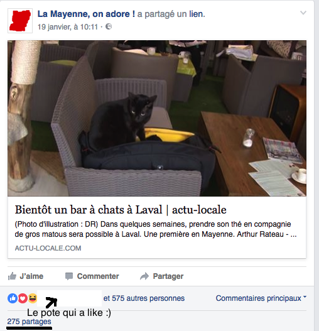Viewport: 319px width, 331px height.
Task: Click the red Mayenne page profile picture
Action: coord(20,21)
